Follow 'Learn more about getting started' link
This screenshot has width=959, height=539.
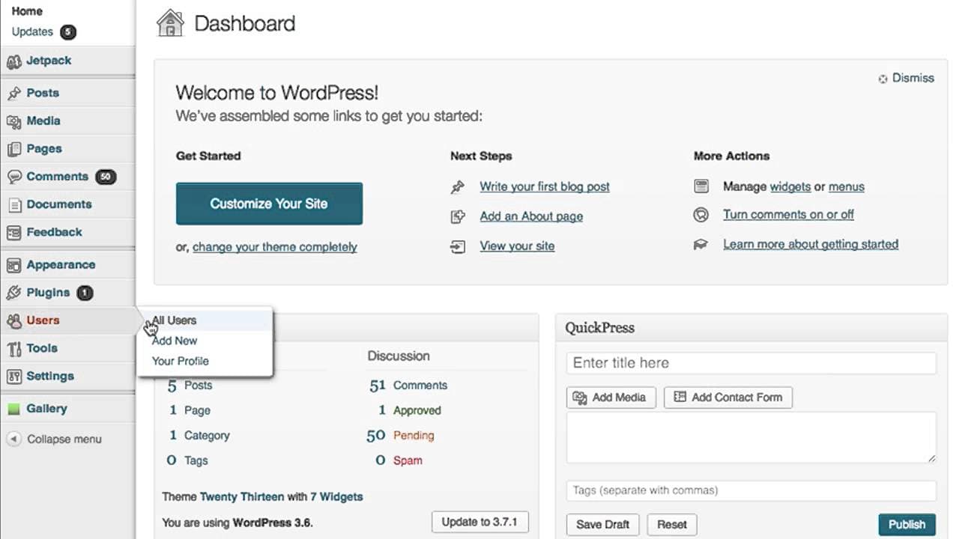point(811,244)
